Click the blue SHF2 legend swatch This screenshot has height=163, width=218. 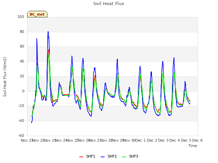pos(103,157)
